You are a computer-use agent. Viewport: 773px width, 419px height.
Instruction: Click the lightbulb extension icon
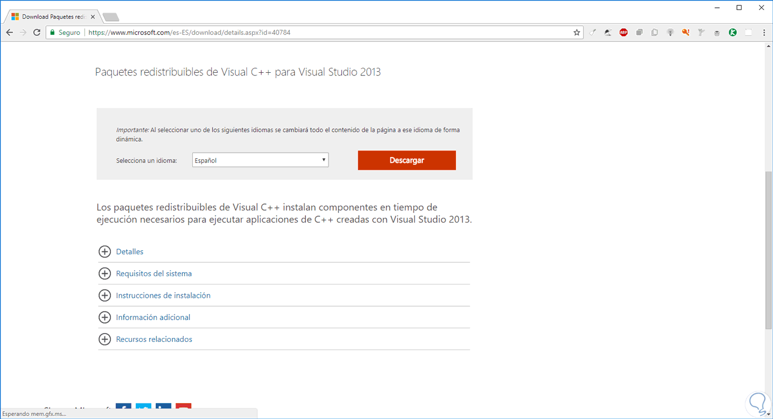tap(670, 33)
